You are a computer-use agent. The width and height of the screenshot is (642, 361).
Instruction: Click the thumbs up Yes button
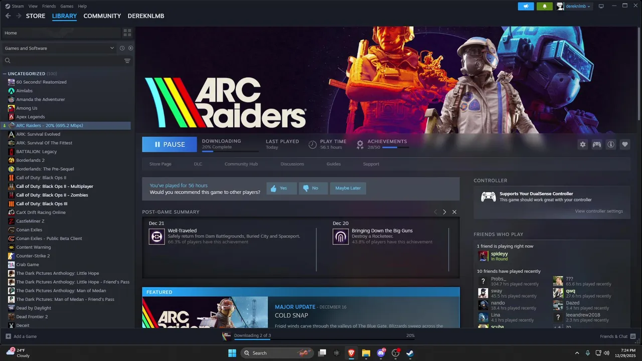(x=281, y=188)
